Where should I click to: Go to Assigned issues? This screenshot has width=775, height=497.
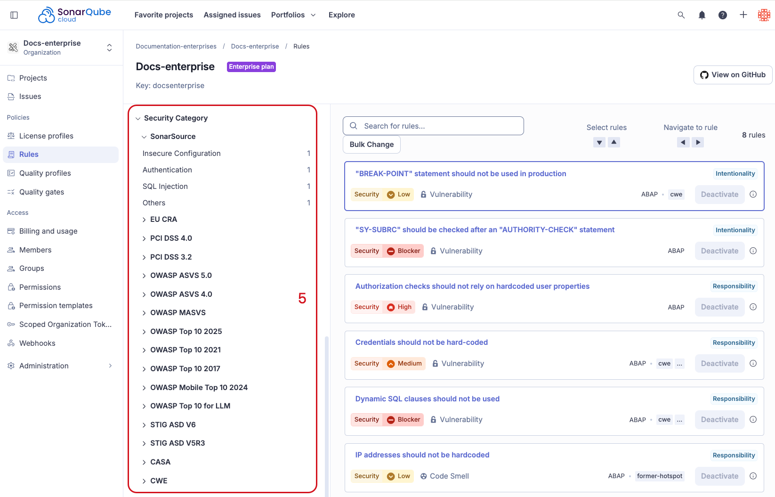pos(232,15)
